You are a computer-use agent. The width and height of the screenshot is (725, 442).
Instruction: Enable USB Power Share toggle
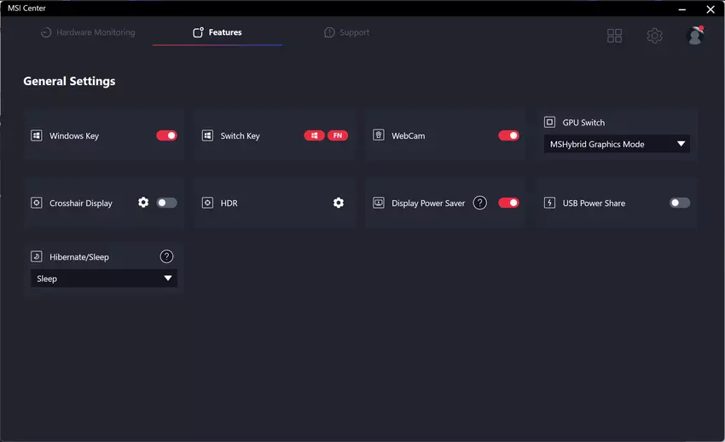680,203
